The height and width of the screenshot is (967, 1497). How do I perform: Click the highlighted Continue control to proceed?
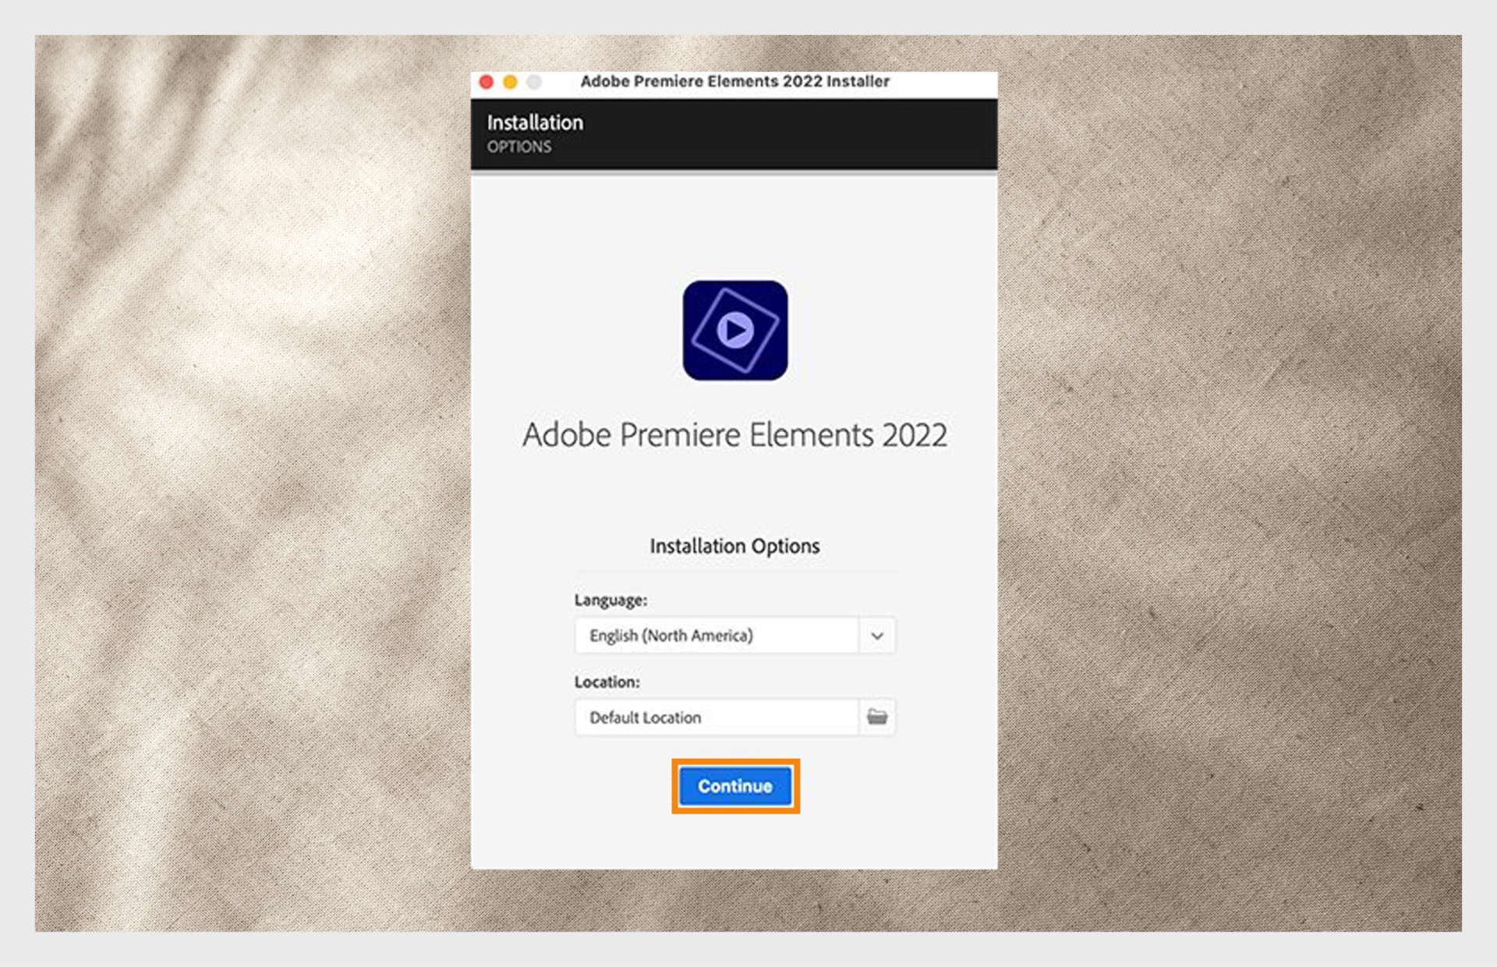(734, 786)
